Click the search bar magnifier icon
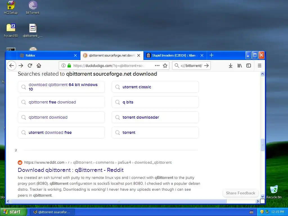288x216 pixels. (x=177, y=66)
